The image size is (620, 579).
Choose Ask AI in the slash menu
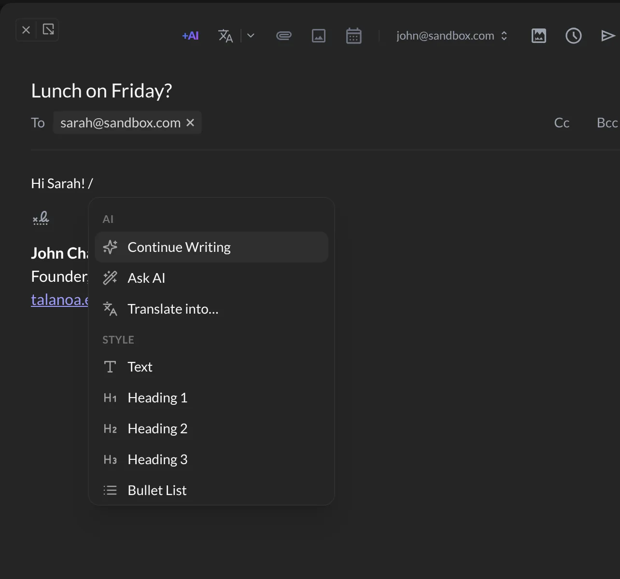coord(211,278)
